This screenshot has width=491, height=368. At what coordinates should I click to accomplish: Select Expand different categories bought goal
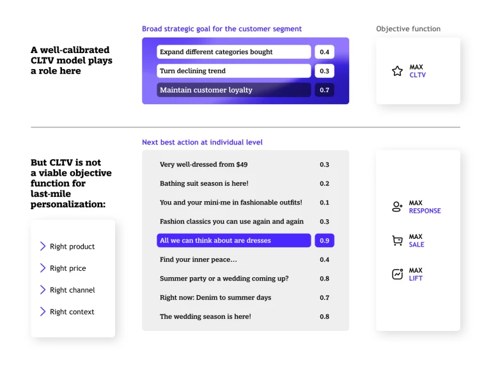coord(233,52)
